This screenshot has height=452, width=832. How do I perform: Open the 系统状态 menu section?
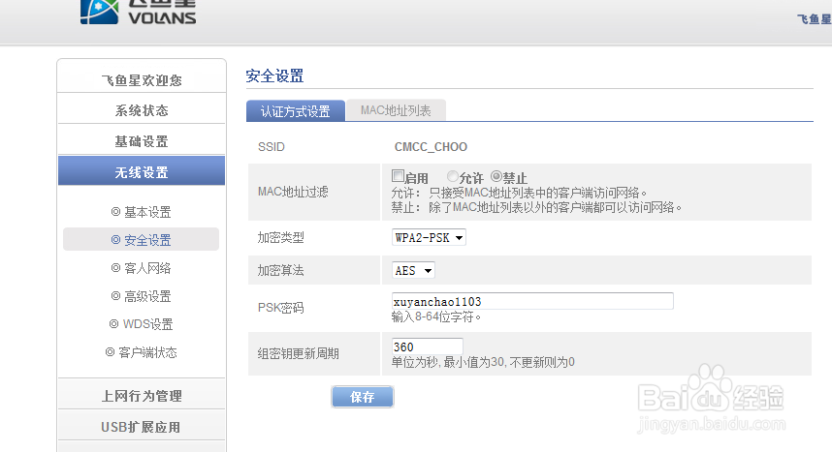pyautogui.click(x=142, y=110)
